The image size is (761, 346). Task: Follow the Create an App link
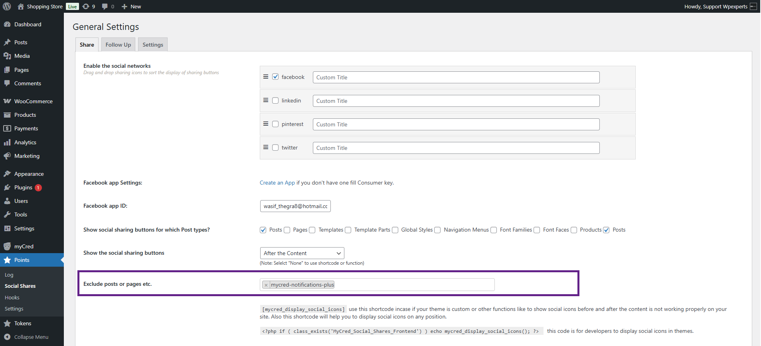[x=277, y=183]
